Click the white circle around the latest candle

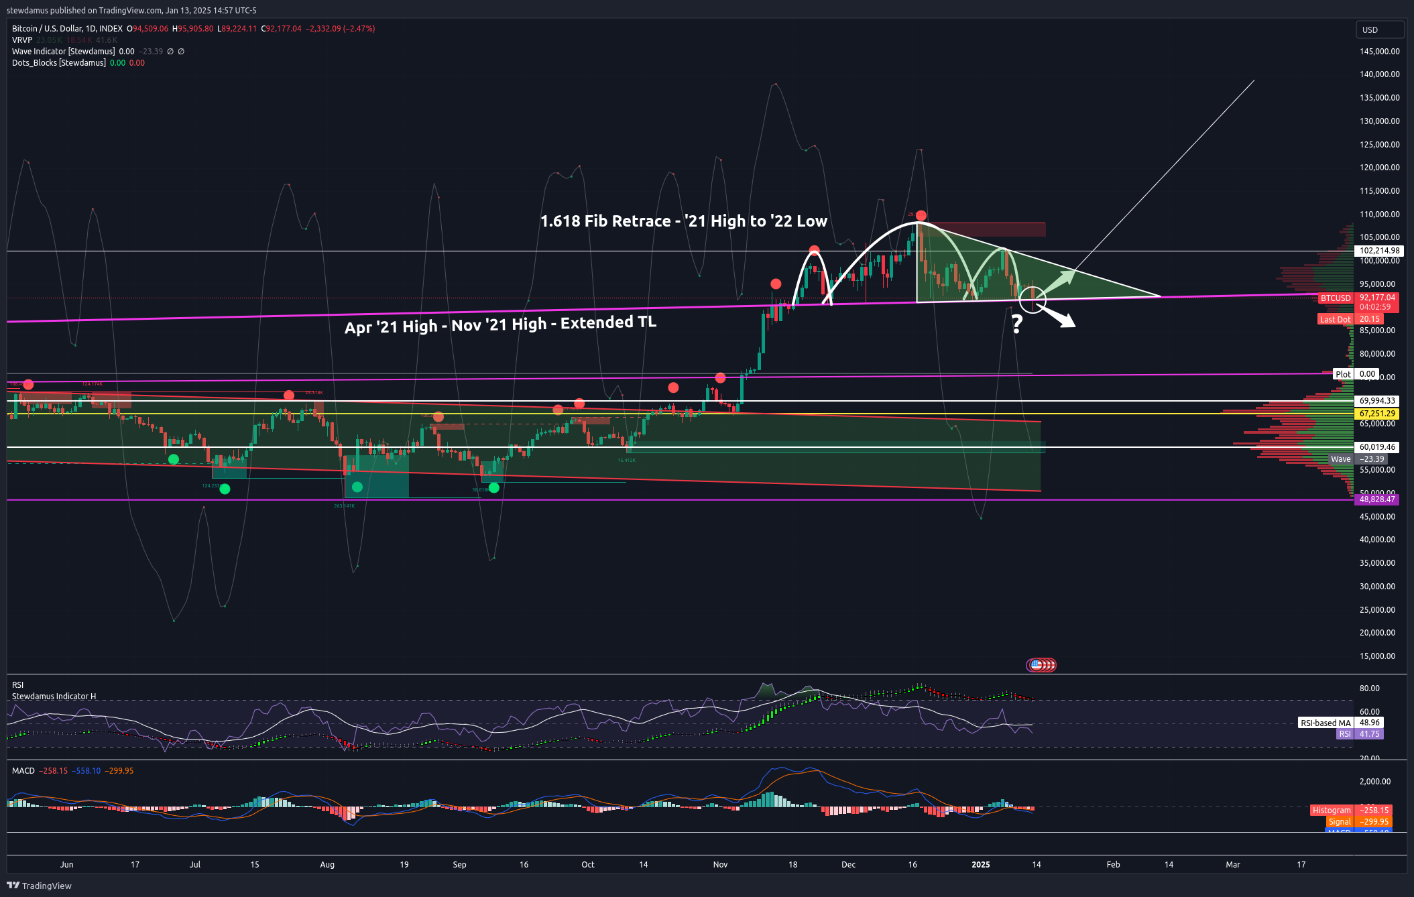click(x=1033, y=299)
